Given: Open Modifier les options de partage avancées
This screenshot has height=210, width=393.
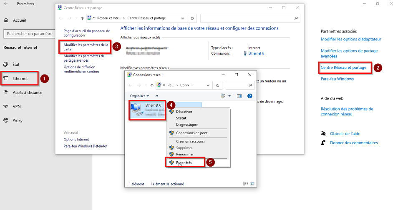Looking at the screenshot, I should 349,53.
